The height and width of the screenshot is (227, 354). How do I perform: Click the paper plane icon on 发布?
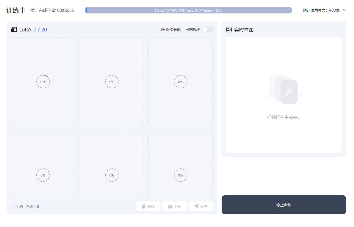pos(196,206)
